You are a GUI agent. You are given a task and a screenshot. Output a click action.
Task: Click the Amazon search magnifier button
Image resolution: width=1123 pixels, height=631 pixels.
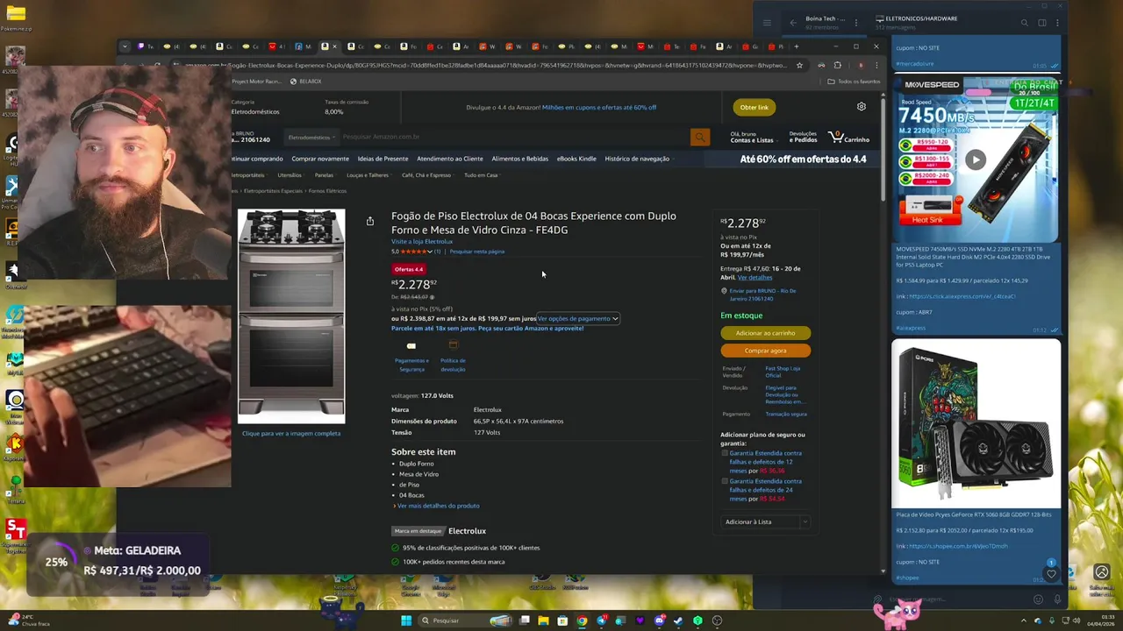click(x=699, y=137)
